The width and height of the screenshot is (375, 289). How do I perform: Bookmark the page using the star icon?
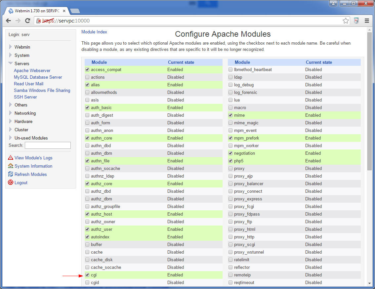pos(345,21)
